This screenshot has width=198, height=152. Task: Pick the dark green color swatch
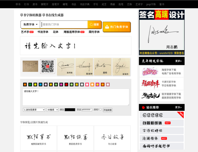(30, 85)
